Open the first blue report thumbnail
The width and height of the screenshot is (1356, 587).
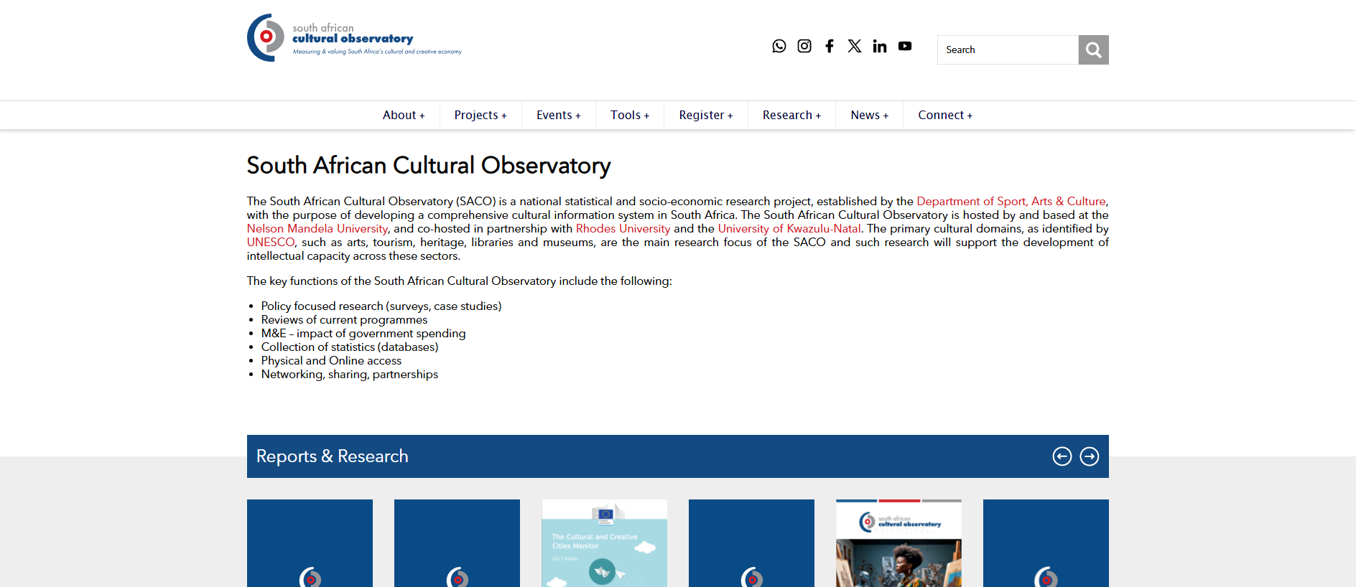tap(310, 543)
